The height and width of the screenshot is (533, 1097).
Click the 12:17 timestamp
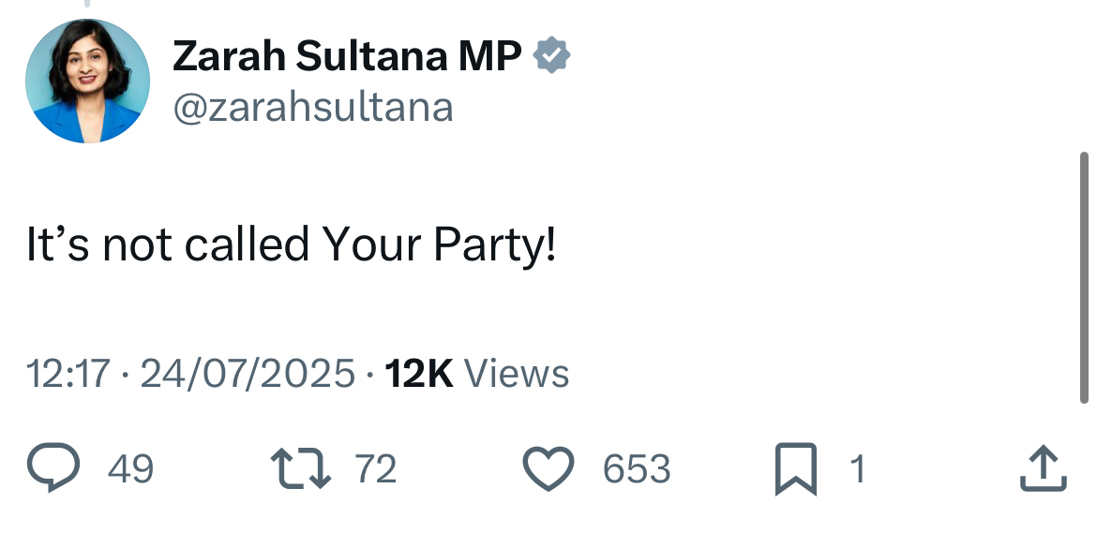[68, 374]
